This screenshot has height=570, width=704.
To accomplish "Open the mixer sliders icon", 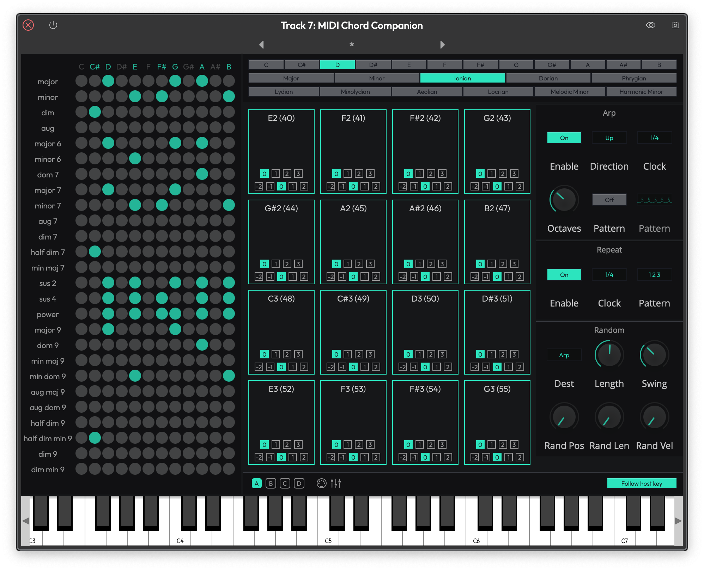I will click(336, 483).
